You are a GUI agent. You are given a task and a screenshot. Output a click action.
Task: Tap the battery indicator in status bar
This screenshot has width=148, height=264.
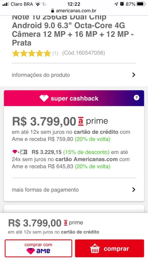[x=141, y=4]
